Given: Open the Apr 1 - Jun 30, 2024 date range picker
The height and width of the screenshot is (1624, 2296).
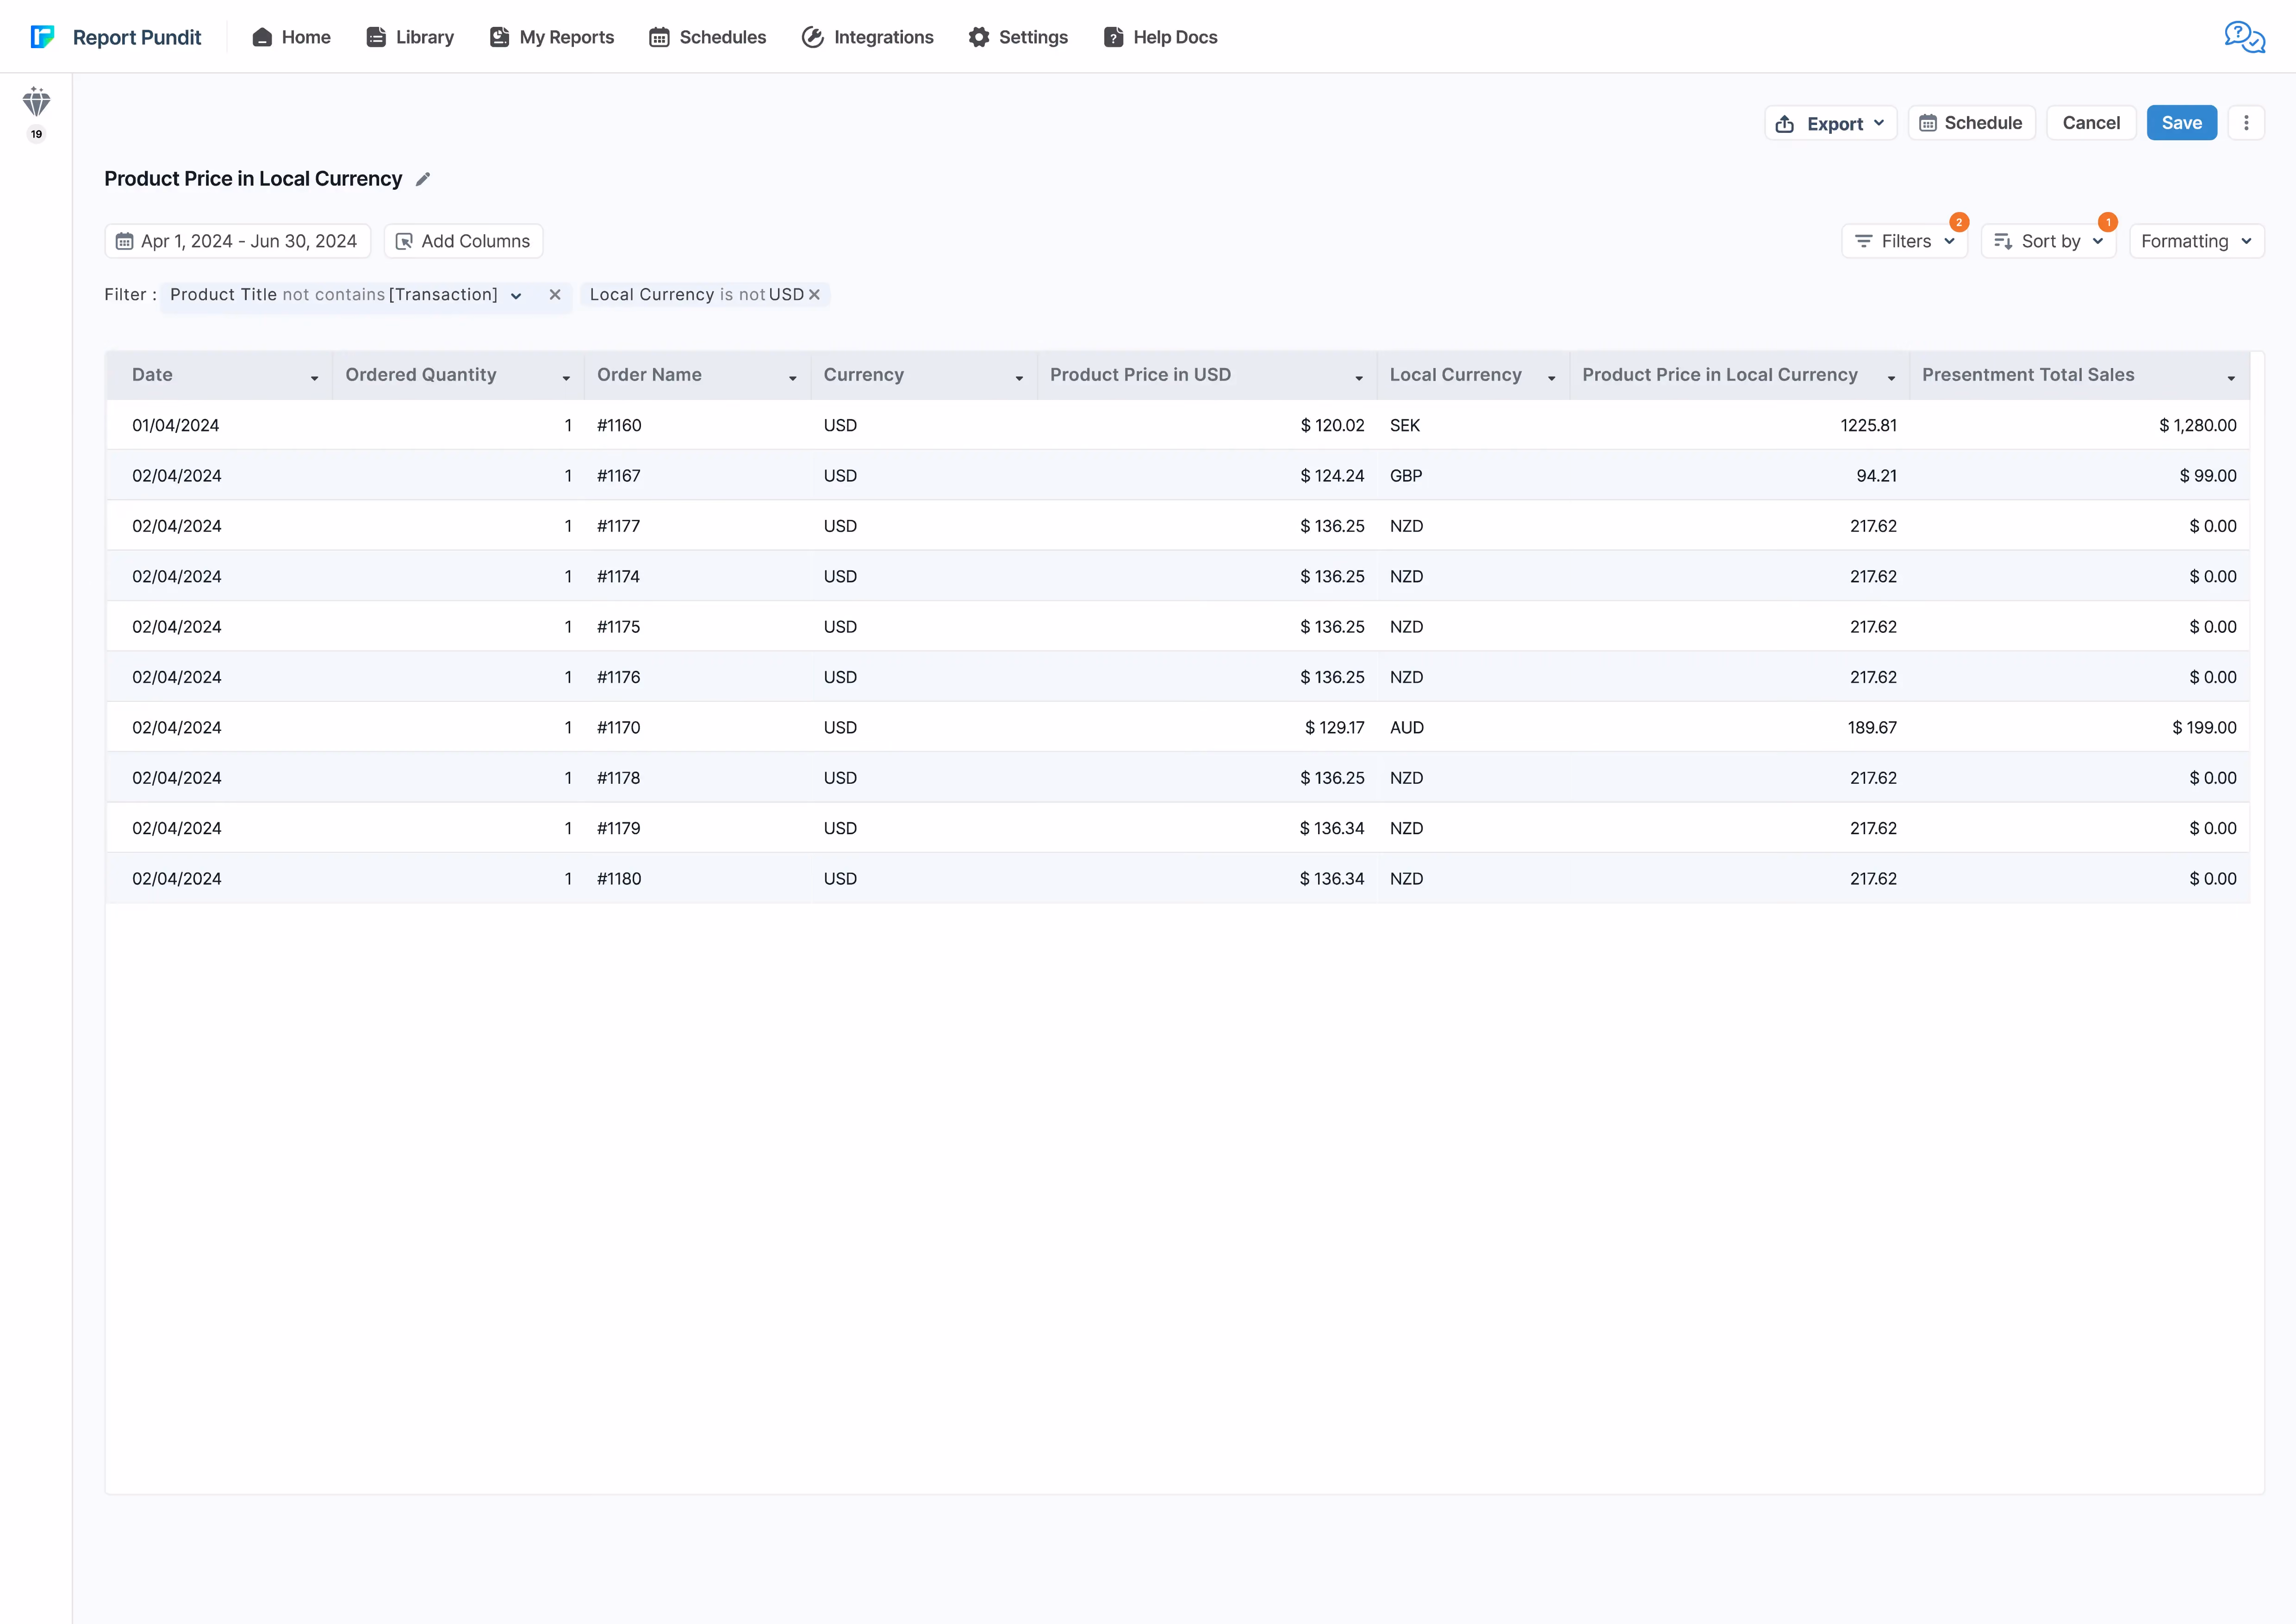Looking at the screenshot, I should tap(237, 241).
